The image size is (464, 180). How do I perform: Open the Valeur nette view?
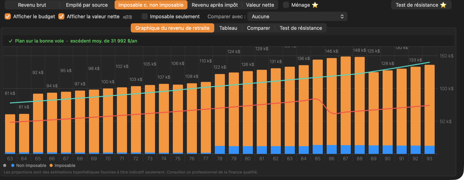coord(260,5)
